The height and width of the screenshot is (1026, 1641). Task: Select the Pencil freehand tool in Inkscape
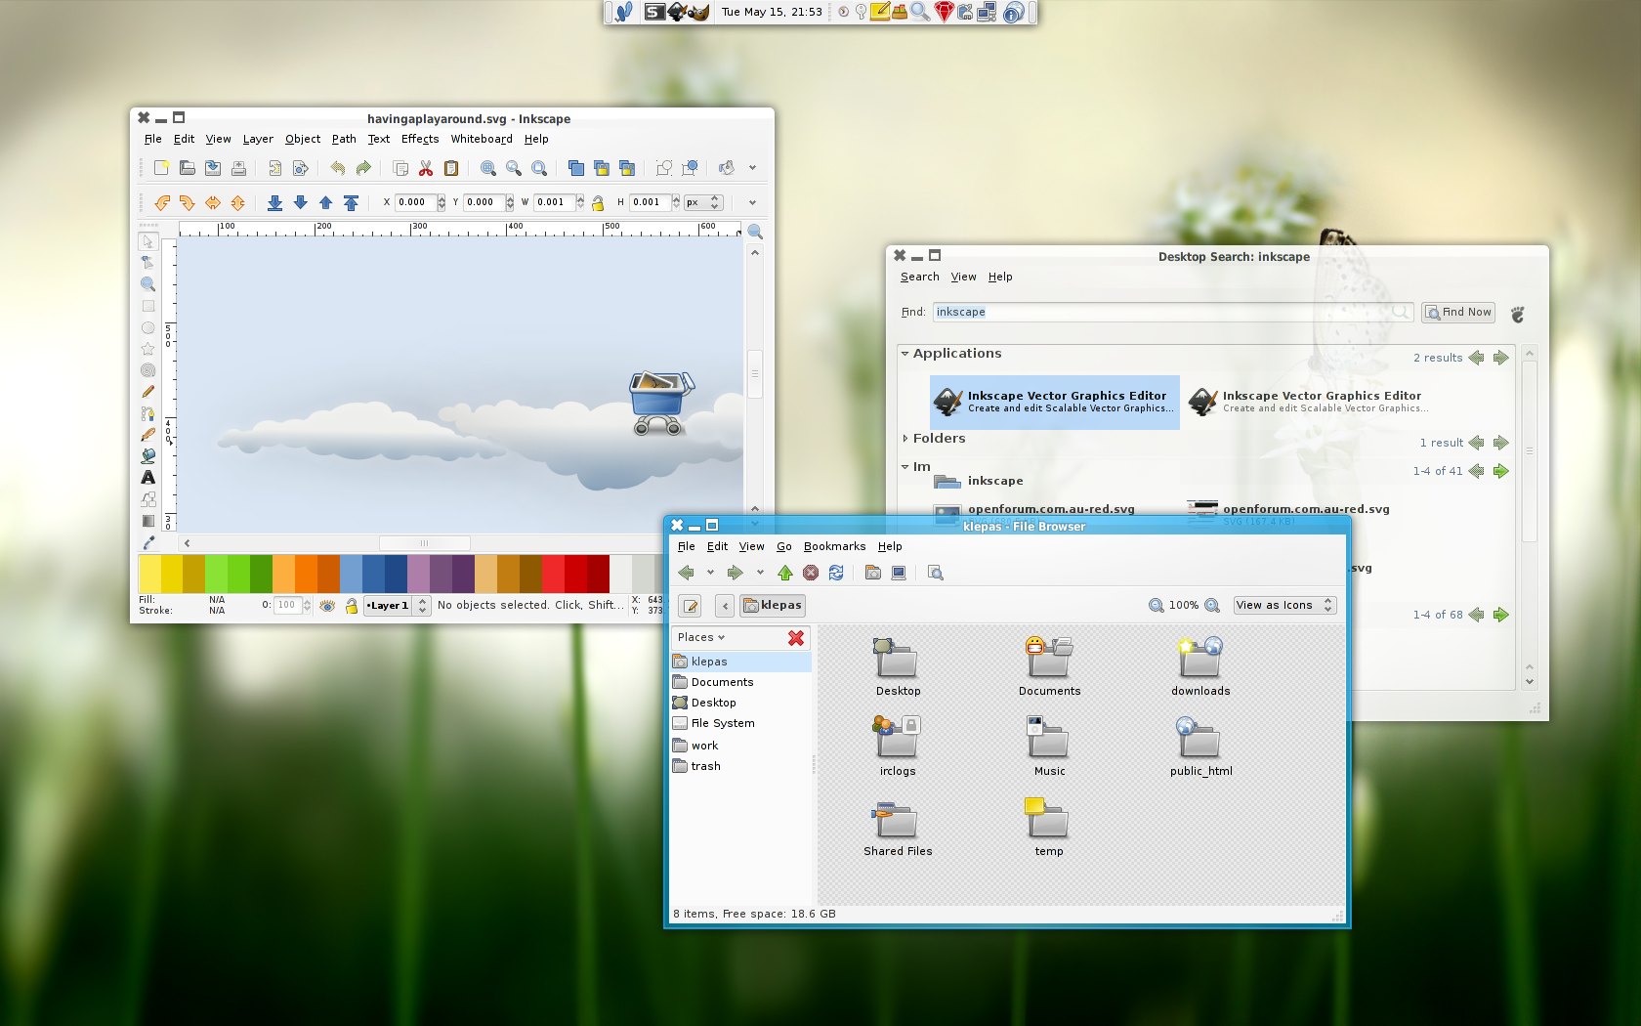tap(147, 392)
